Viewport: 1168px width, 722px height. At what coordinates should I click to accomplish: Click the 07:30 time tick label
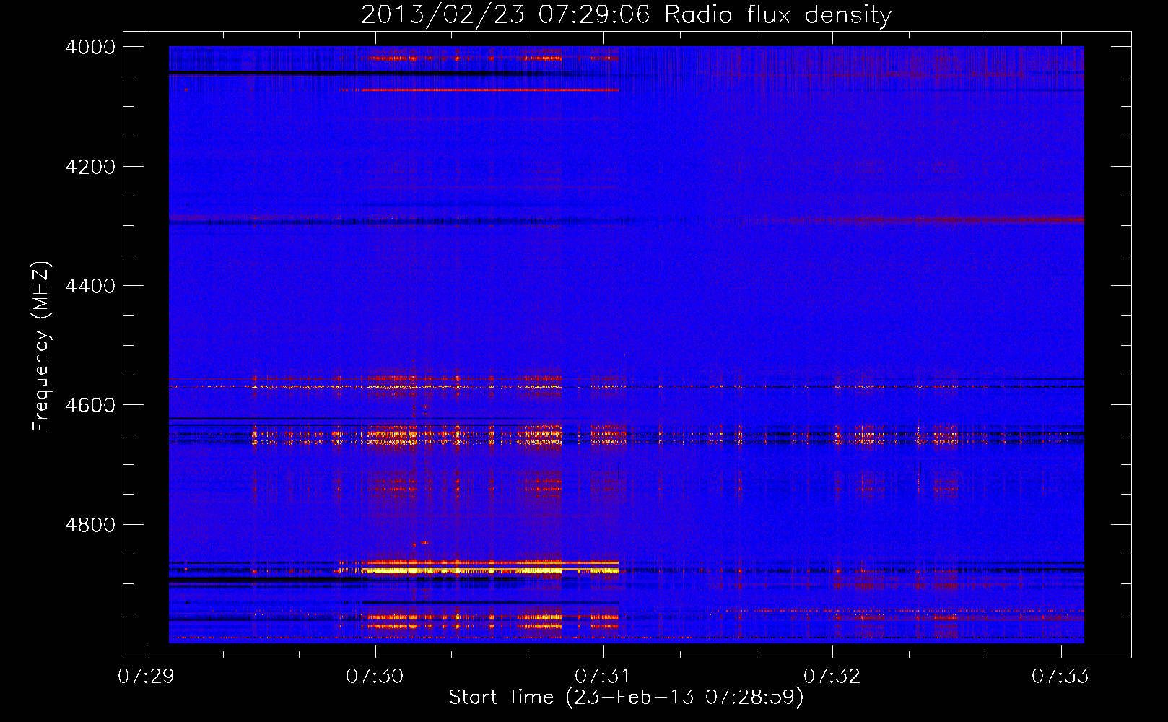375,677
